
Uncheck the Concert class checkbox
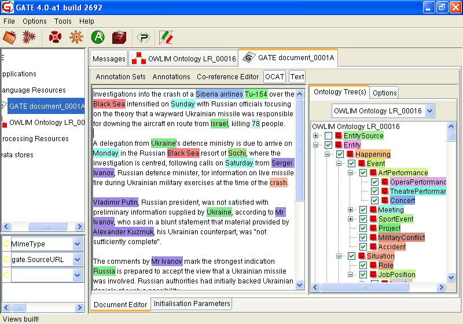[x=374, y=200]
